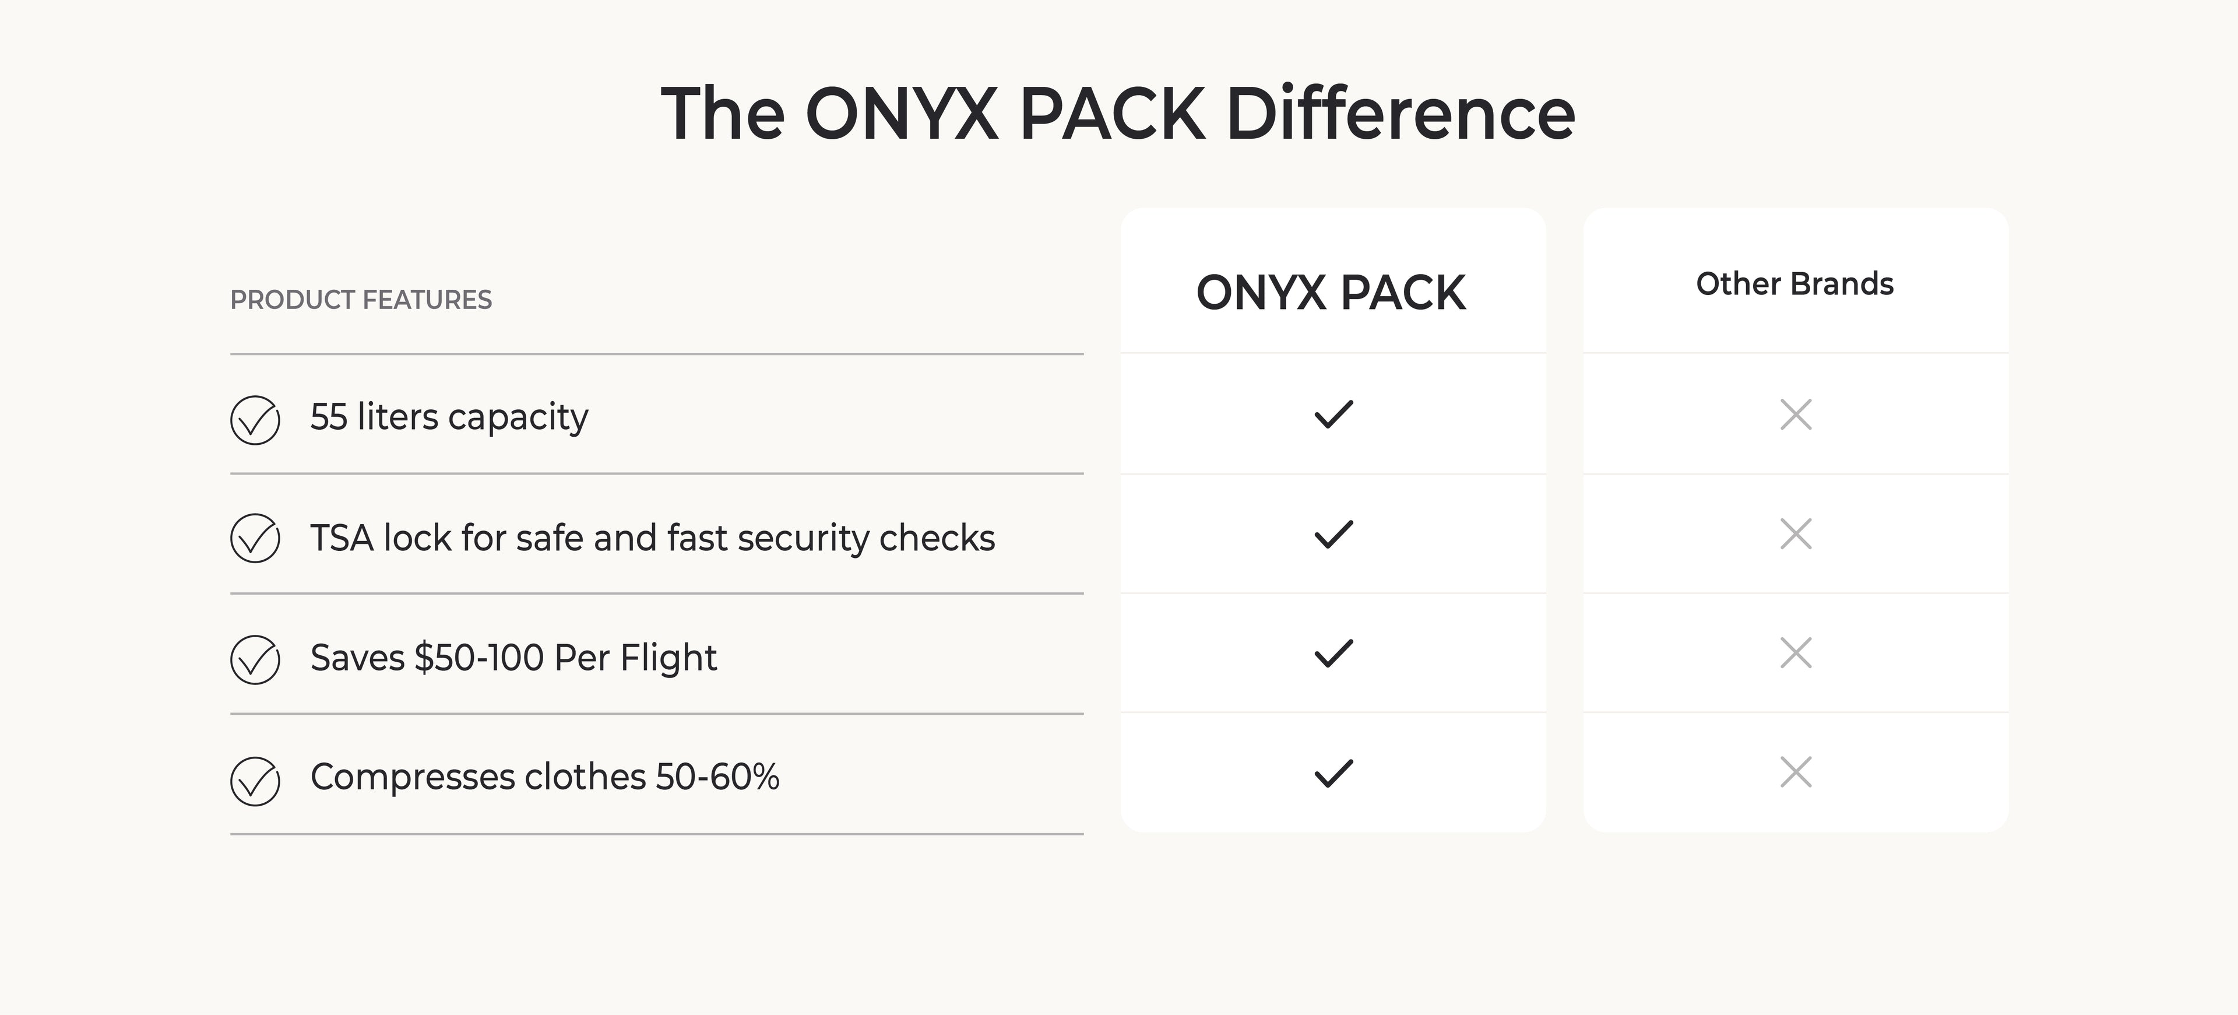Click Other Brands X for Saves $50-100 row
Screen dimensions: 2238x1015
[1796, 654]
